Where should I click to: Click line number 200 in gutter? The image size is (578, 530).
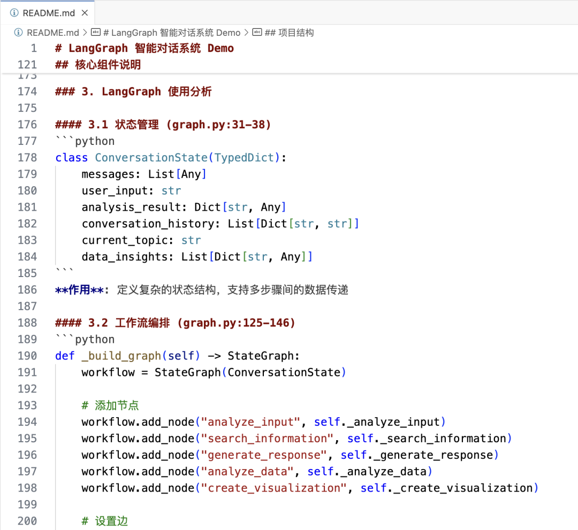[27, 521]
